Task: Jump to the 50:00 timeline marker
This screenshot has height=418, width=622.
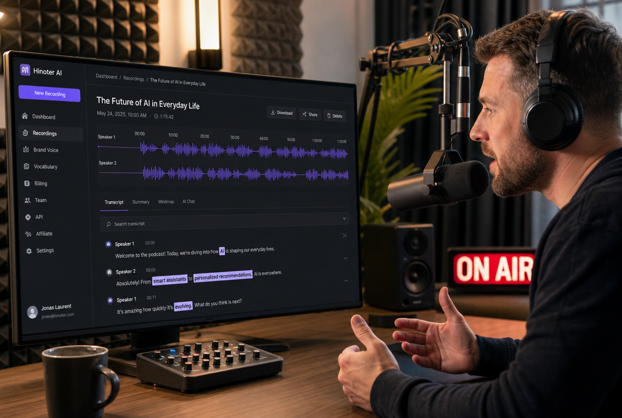Action: point(291,140)
